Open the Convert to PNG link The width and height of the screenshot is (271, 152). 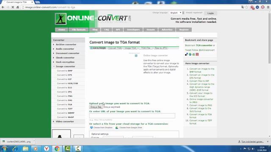click(65, 96)
